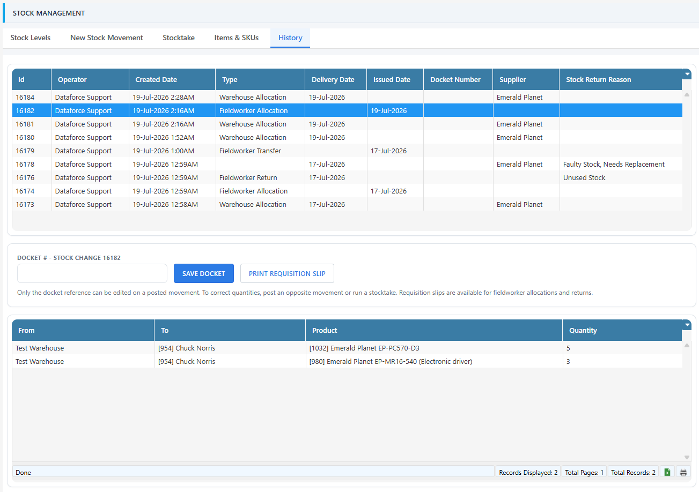
Task: Open the history grid options dropdown arrow
Action: [x=687, y=74]
